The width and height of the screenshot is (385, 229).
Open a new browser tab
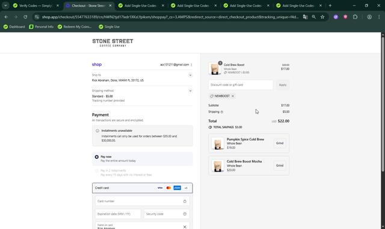pos(330,5)
